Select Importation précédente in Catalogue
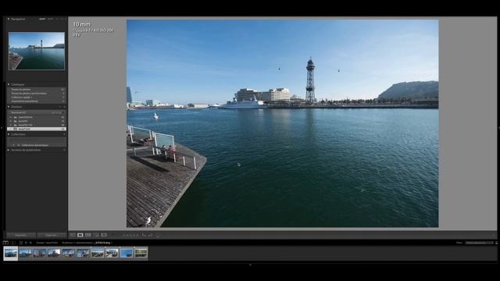This screenshot has width=500, height=281. [37, 101]
